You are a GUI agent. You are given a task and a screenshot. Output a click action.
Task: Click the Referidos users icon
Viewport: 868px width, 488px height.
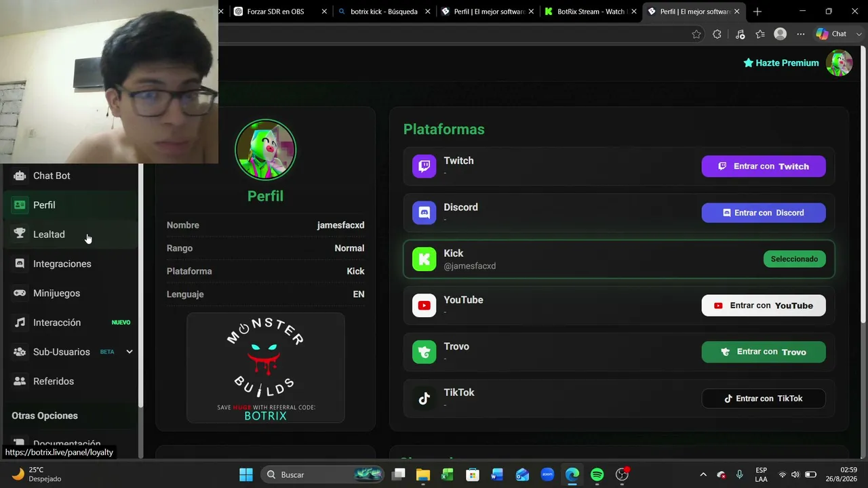pyautogui.click(x=20, y=381)
